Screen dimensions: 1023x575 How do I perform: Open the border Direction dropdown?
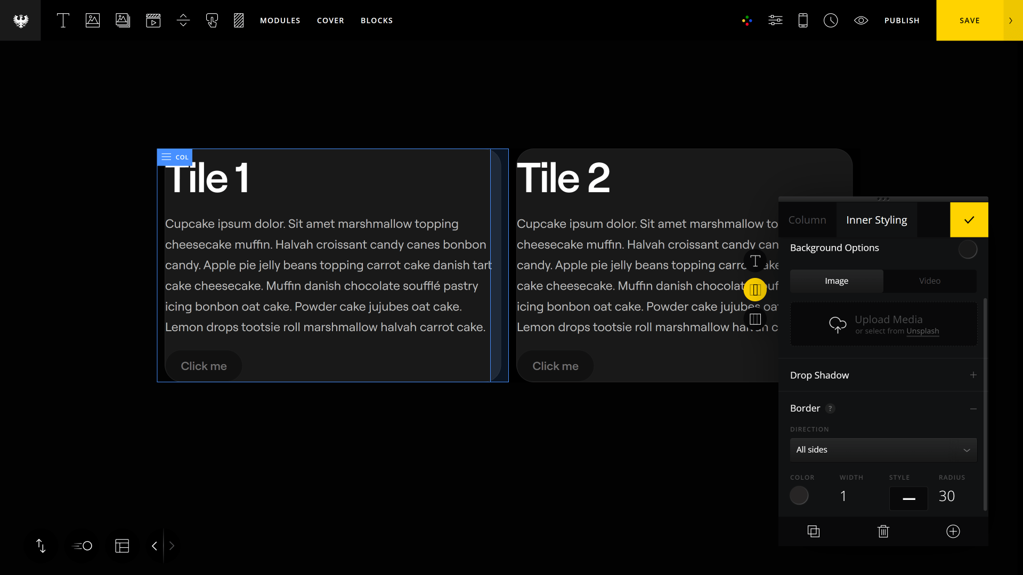[x=883, y=450]
